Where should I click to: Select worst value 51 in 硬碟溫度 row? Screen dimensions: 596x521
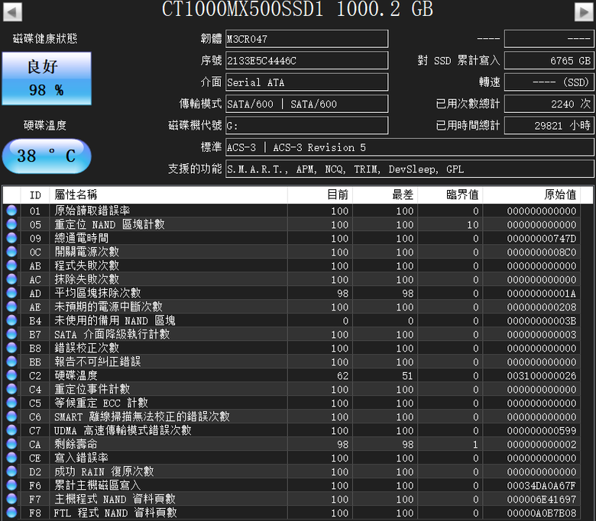coord(407,375)
